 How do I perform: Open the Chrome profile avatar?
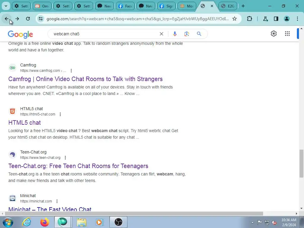click(x=286, y=19)
